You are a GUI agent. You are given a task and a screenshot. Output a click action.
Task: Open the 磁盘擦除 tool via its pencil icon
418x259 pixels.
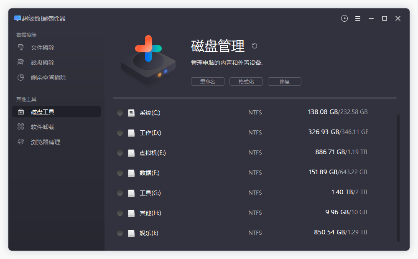[20, 62]
